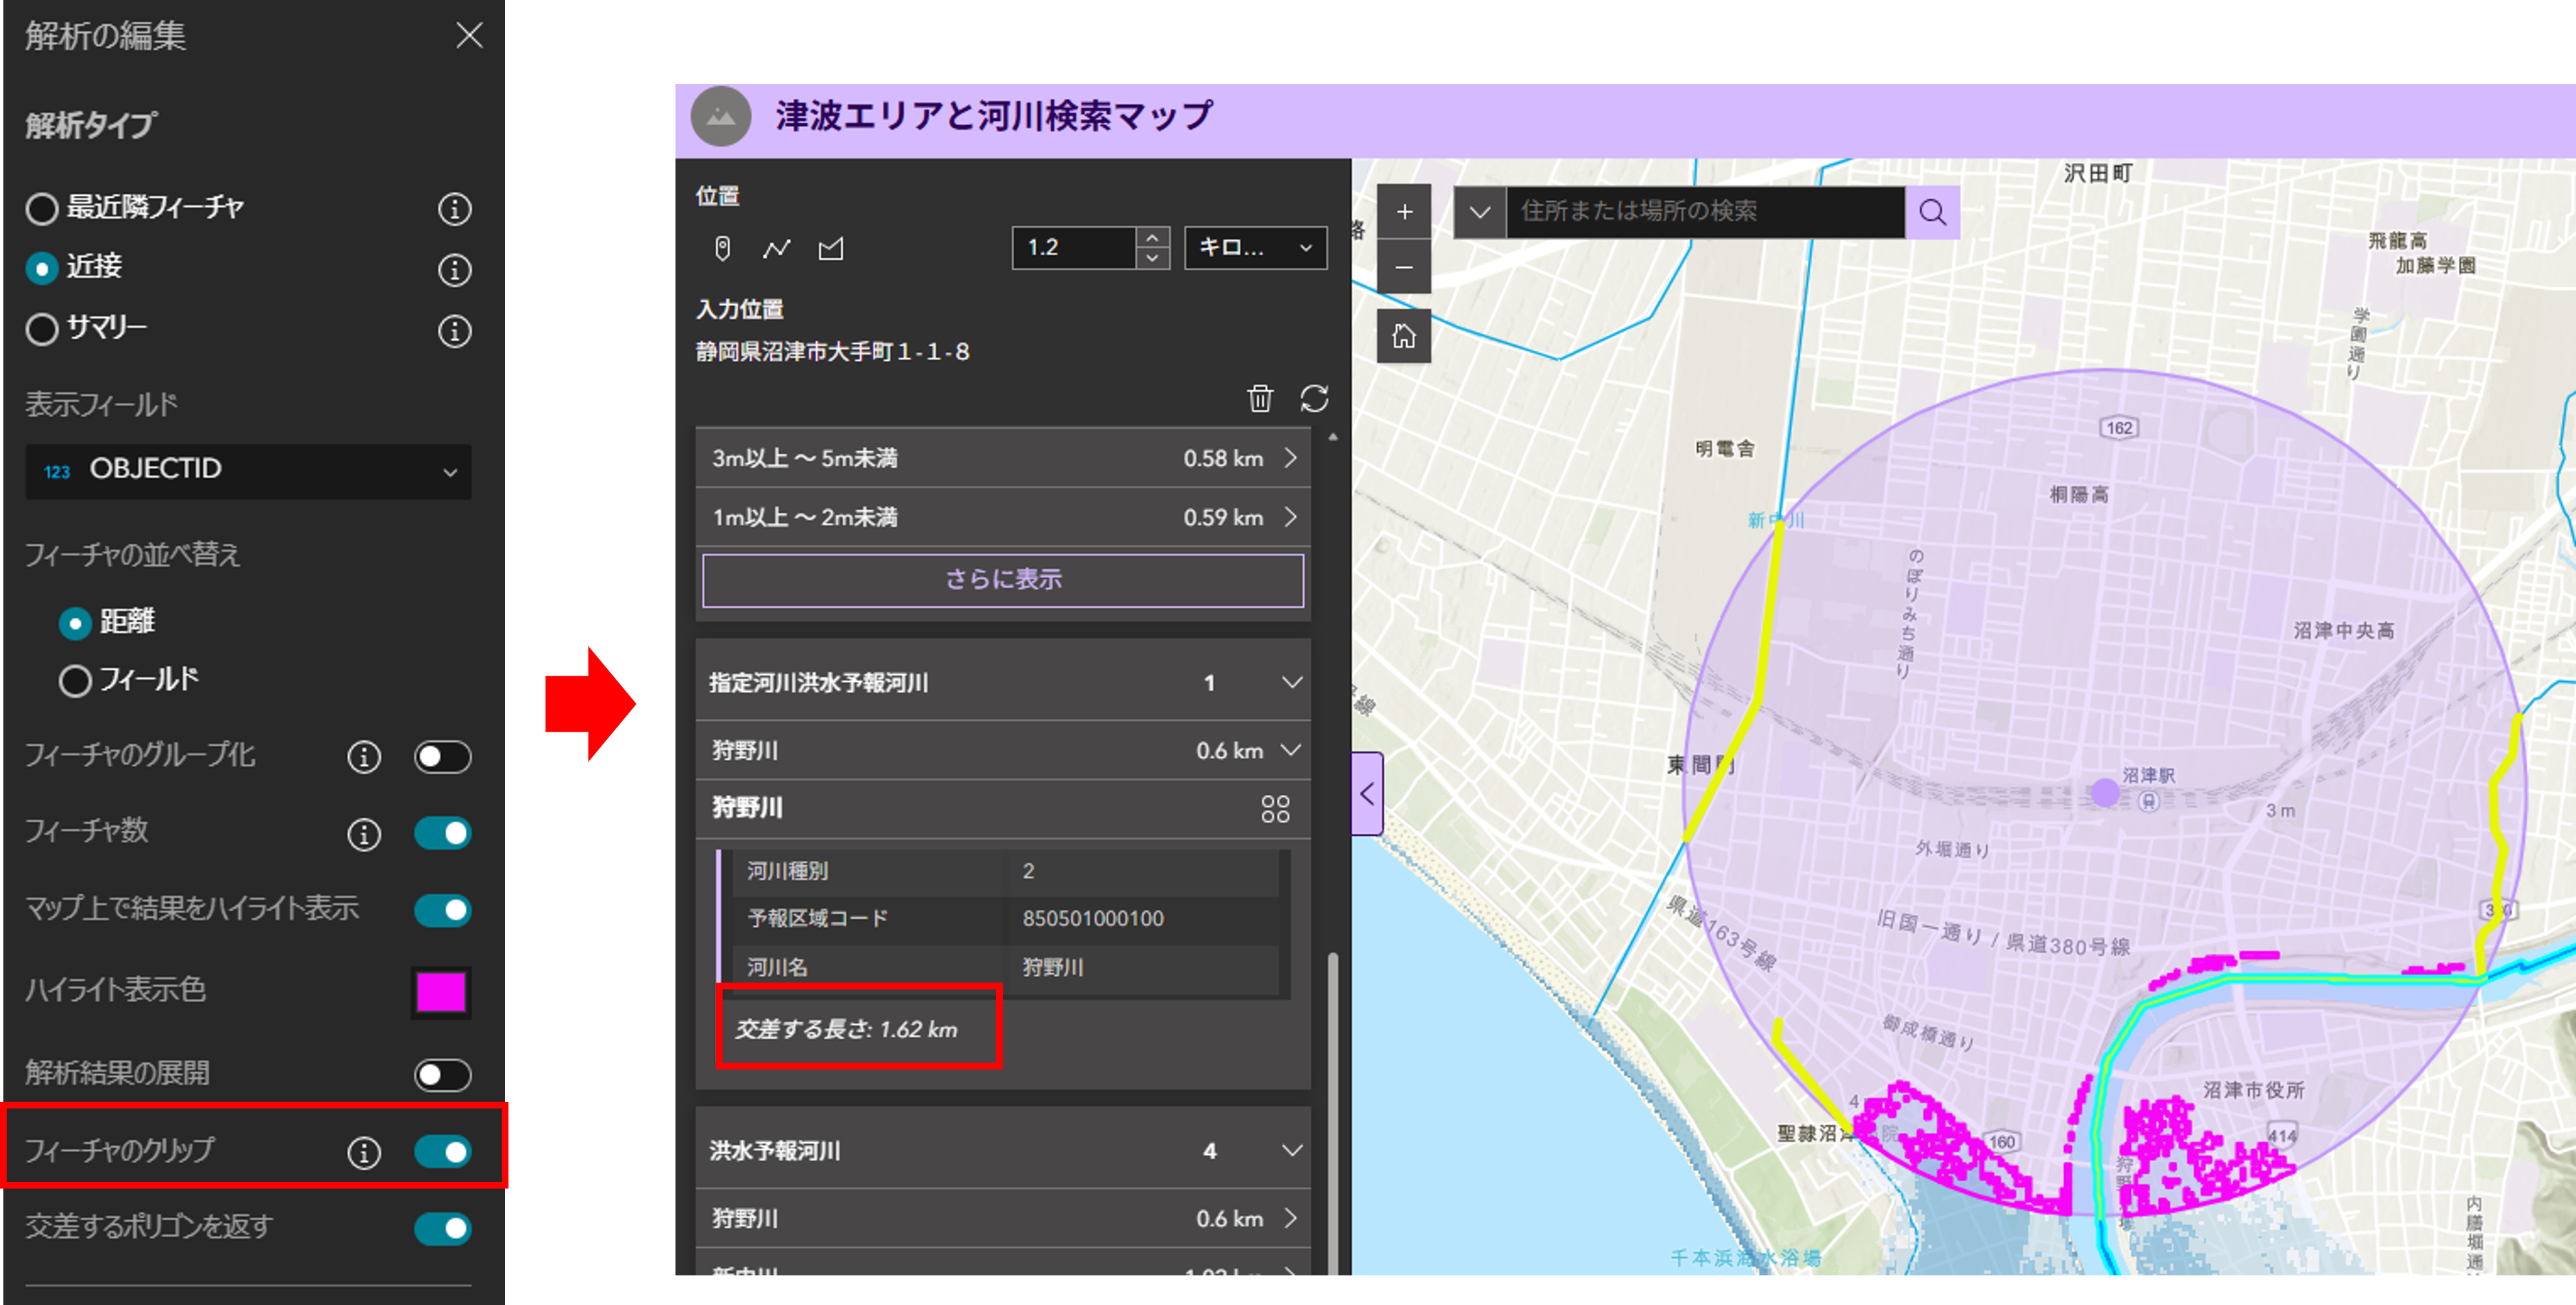
Task: Select the フィールド sort option
Action: point(75,680)
